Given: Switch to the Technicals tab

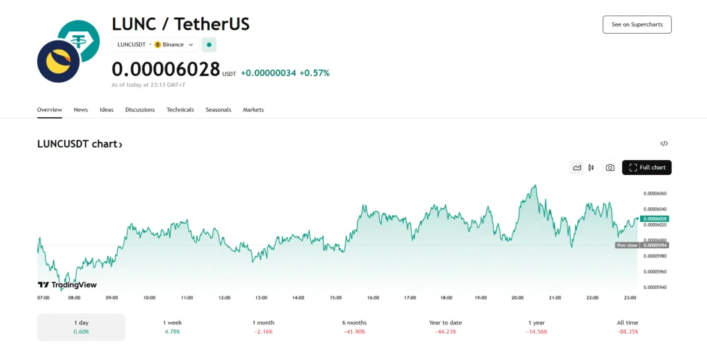Looking at the screenshot, I should click(x=180, y=110).
